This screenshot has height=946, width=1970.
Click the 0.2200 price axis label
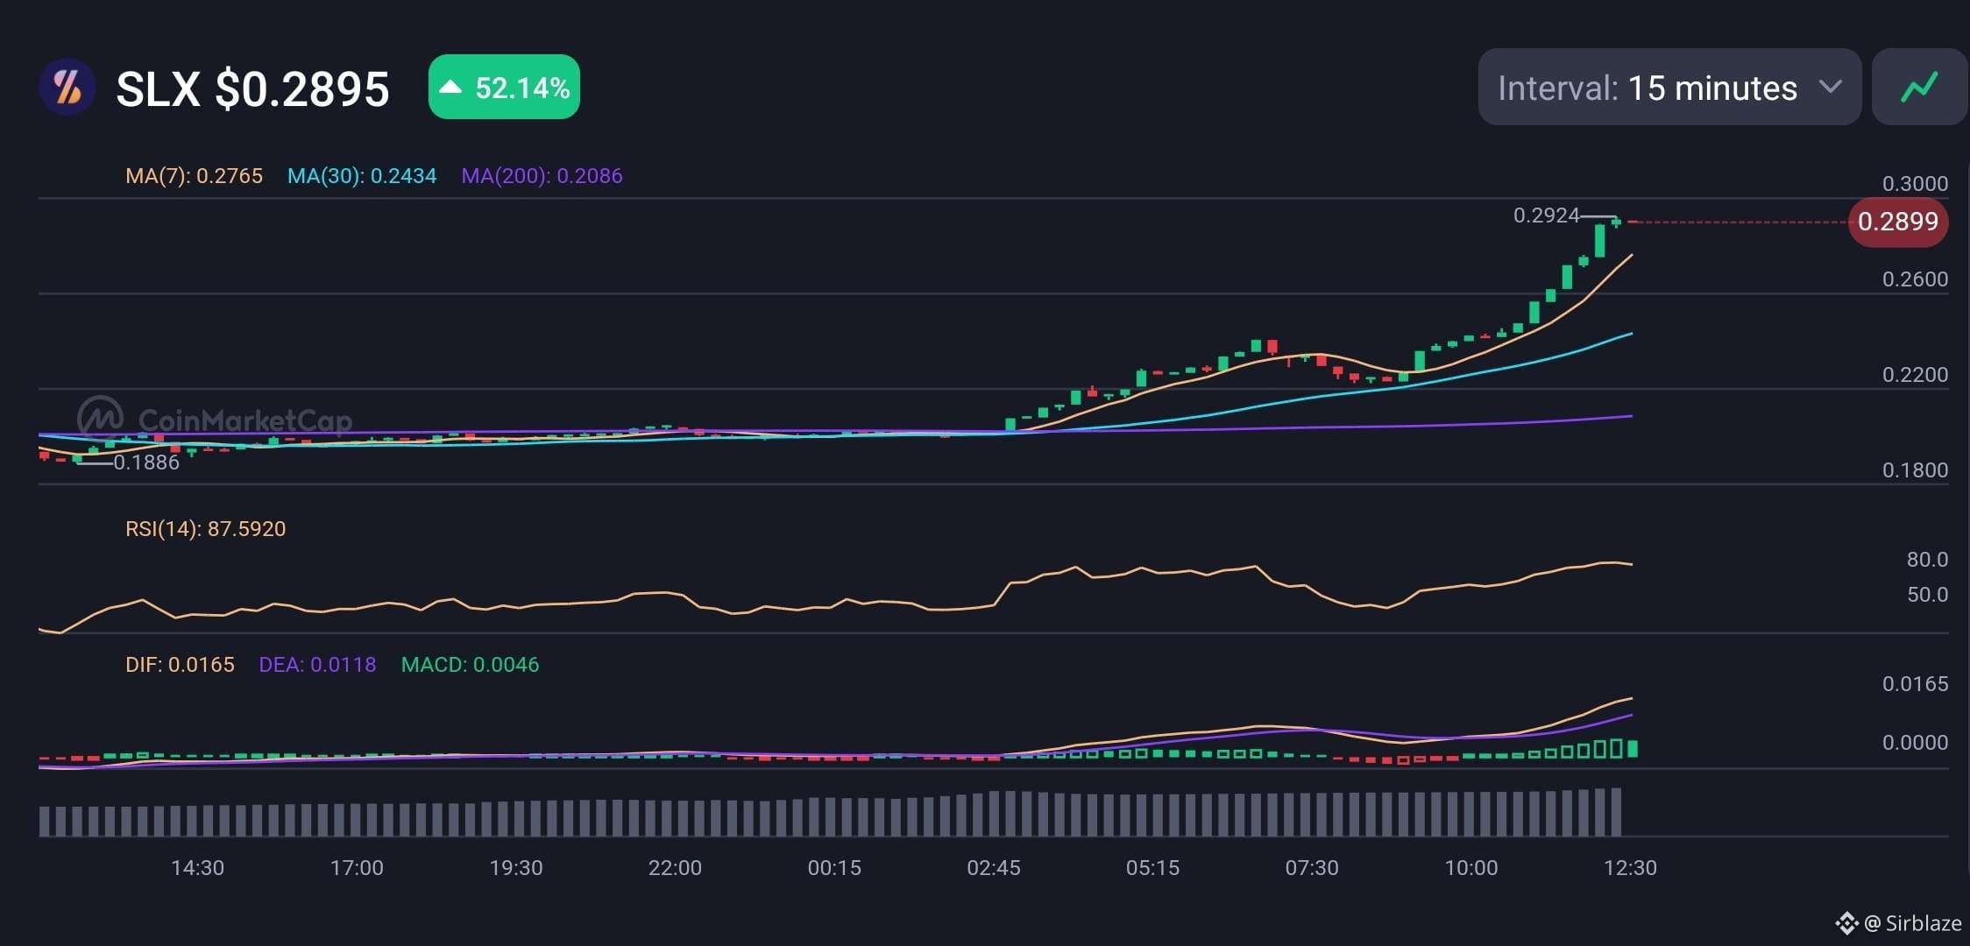tap(1915, 374)
